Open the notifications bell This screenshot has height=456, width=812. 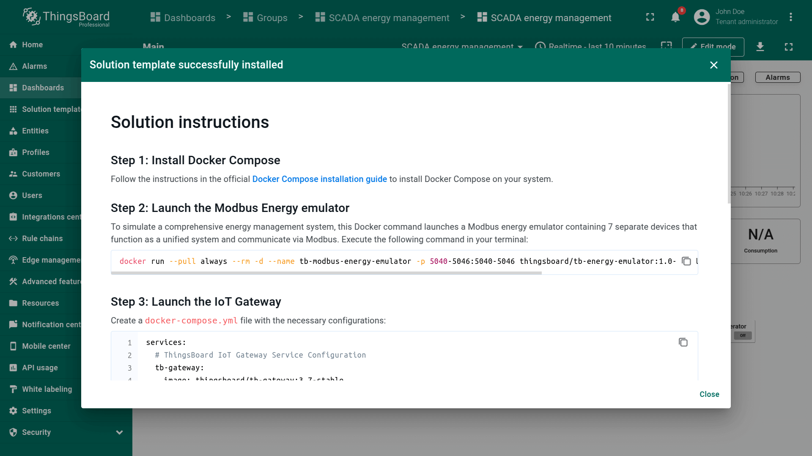click(675, 17)
